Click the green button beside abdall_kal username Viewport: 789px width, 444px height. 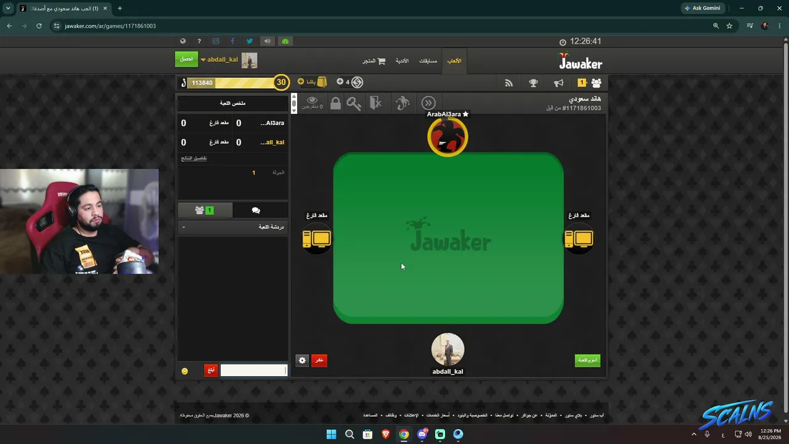pyautogui.click(x=186, y=59)
